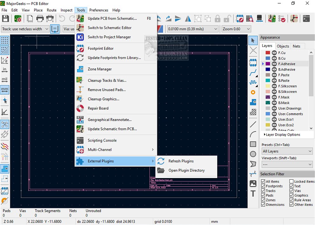Click the F.Cu red color swatch

click(268, 53)
